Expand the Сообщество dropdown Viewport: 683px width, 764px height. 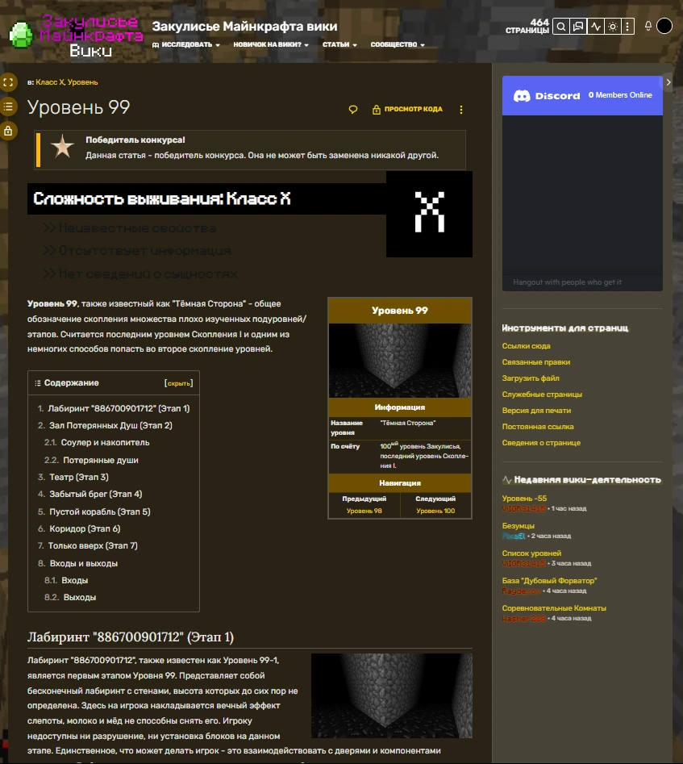pos(398,44)
